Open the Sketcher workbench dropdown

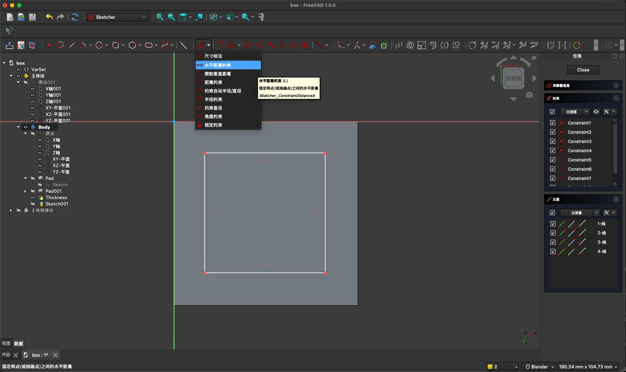coord(118,17)
